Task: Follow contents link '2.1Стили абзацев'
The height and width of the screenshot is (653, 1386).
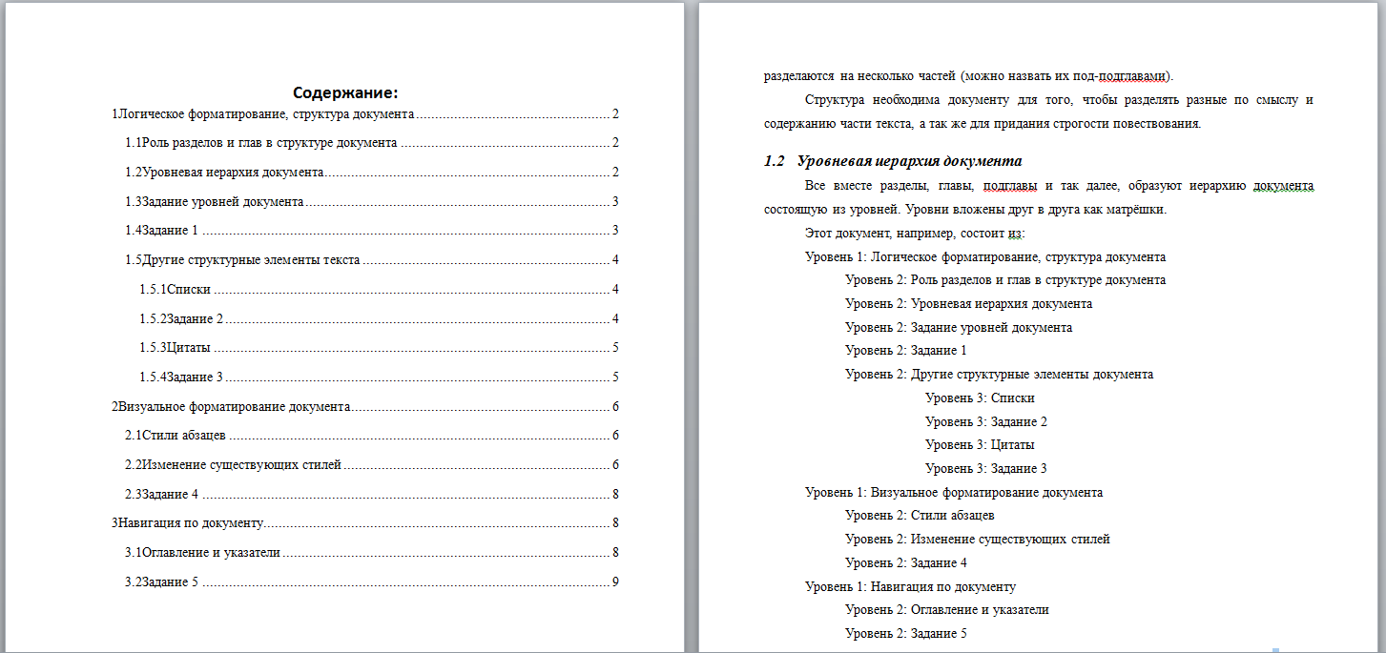Action: (374, 436)
